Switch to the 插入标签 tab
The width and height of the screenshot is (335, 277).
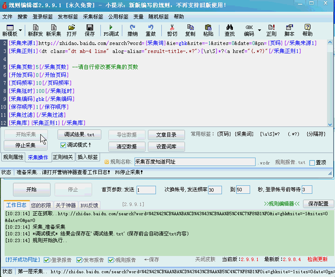[87, 157]
